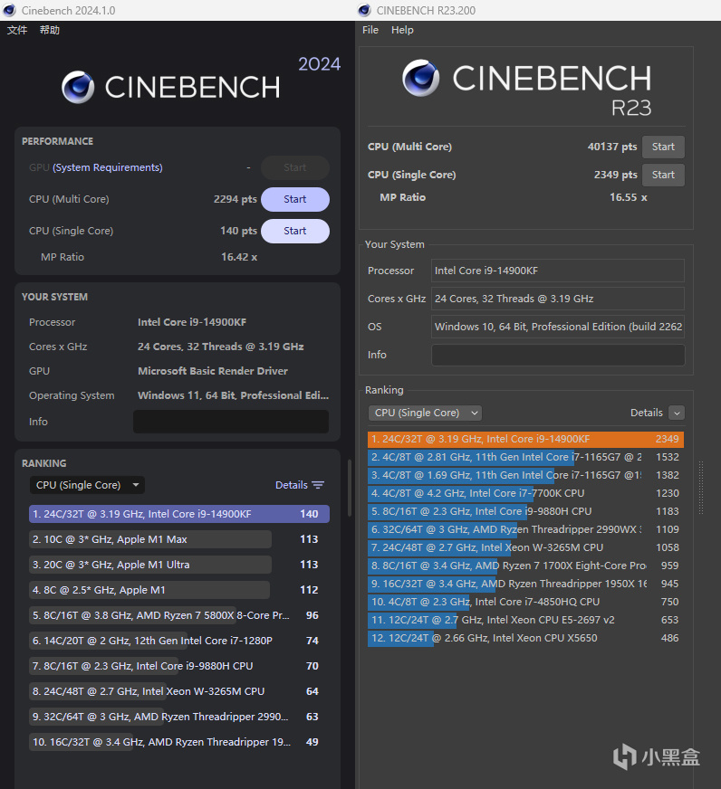Select the i9-9880H row scoring 70

[x=179, y=666]
